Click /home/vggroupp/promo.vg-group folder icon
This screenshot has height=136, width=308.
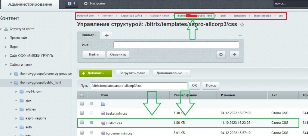[16, 74]
